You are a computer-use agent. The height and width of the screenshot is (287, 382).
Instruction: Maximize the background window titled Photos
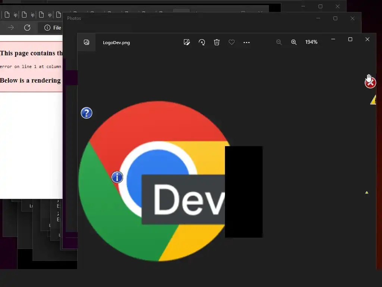click(x=335, y=18)
